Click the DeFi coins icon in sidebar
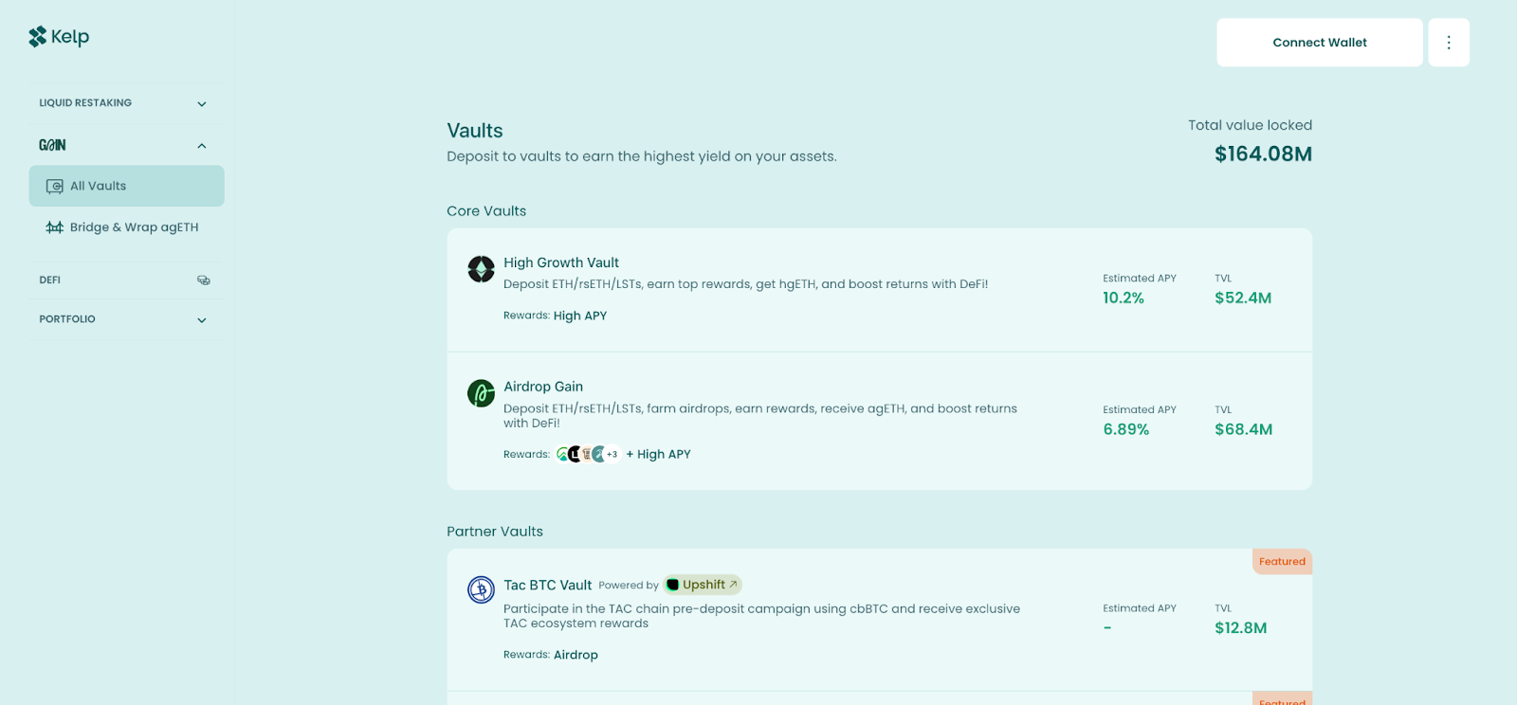1517x705 pixels. pos(203,280)
